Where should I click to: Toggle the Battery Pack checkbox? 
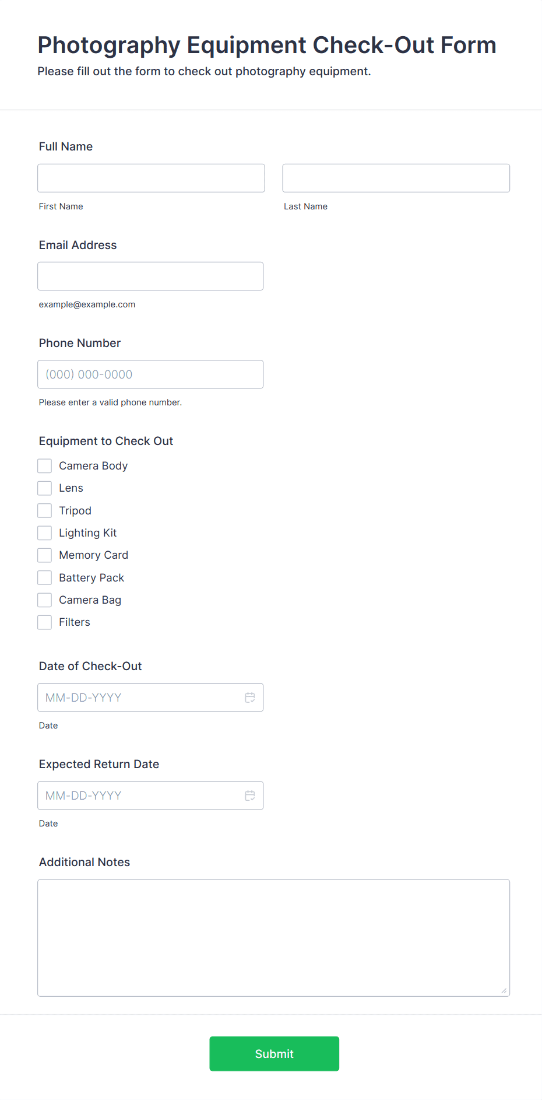45,578
